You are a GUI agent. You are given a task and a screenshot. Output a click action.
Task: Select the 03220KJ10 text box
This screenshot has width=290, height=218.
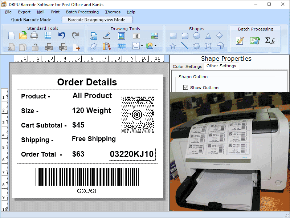click(132, 154)
